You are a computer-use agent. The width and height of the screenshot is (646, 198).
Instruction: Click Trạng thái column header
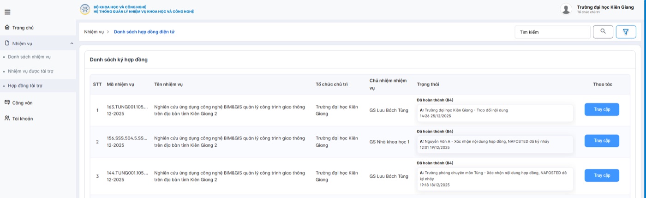click(x=428, y=84)
